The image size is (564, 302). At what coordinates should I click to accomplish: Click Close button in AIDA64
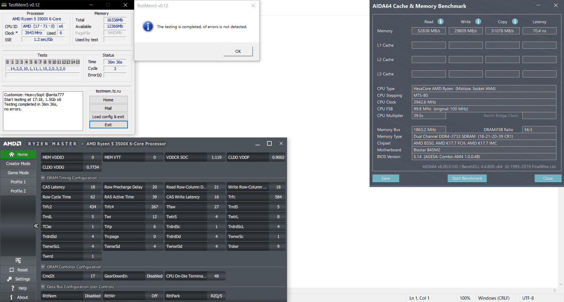(548, 178)
